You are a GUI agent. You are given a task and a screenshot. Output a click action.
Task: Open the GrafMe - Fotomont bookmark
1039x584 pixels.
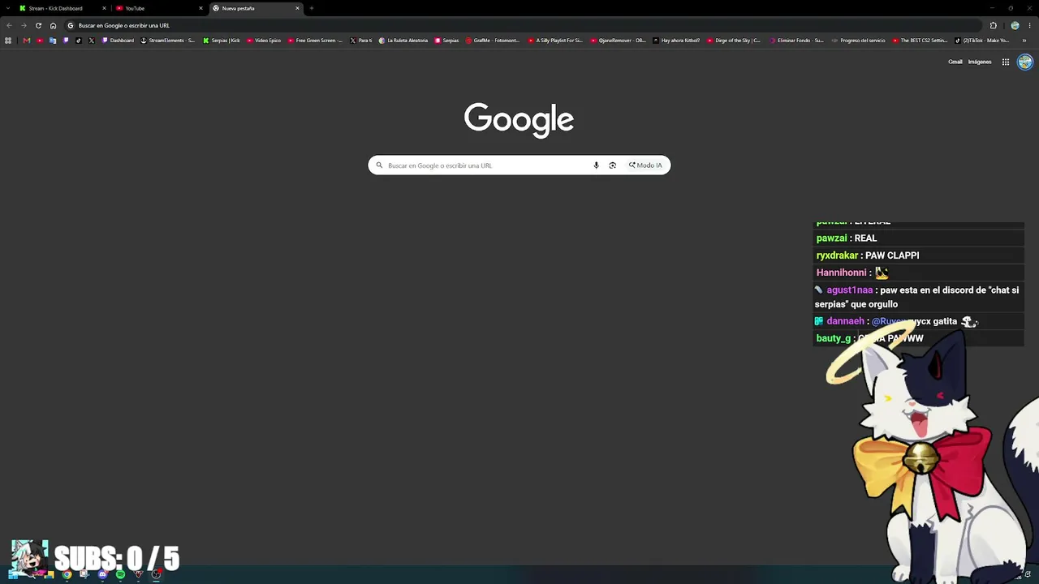tap(492, 41)
